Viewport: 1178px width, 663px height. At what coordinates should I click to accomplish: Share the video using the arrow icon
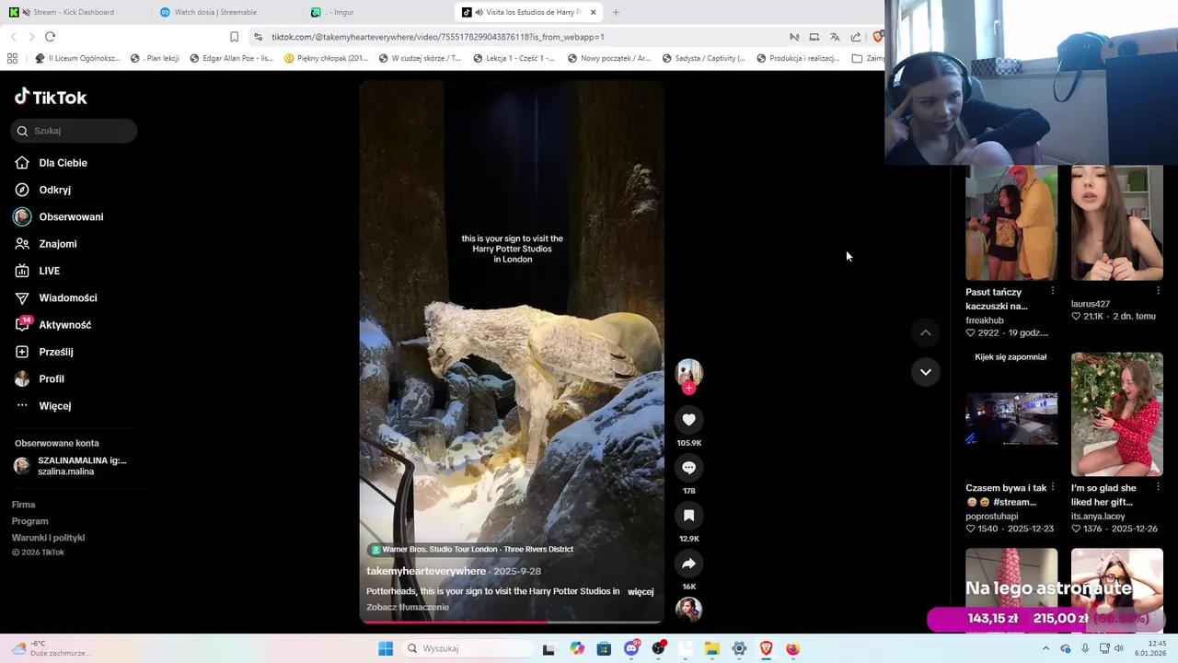[x=688, y=564]
